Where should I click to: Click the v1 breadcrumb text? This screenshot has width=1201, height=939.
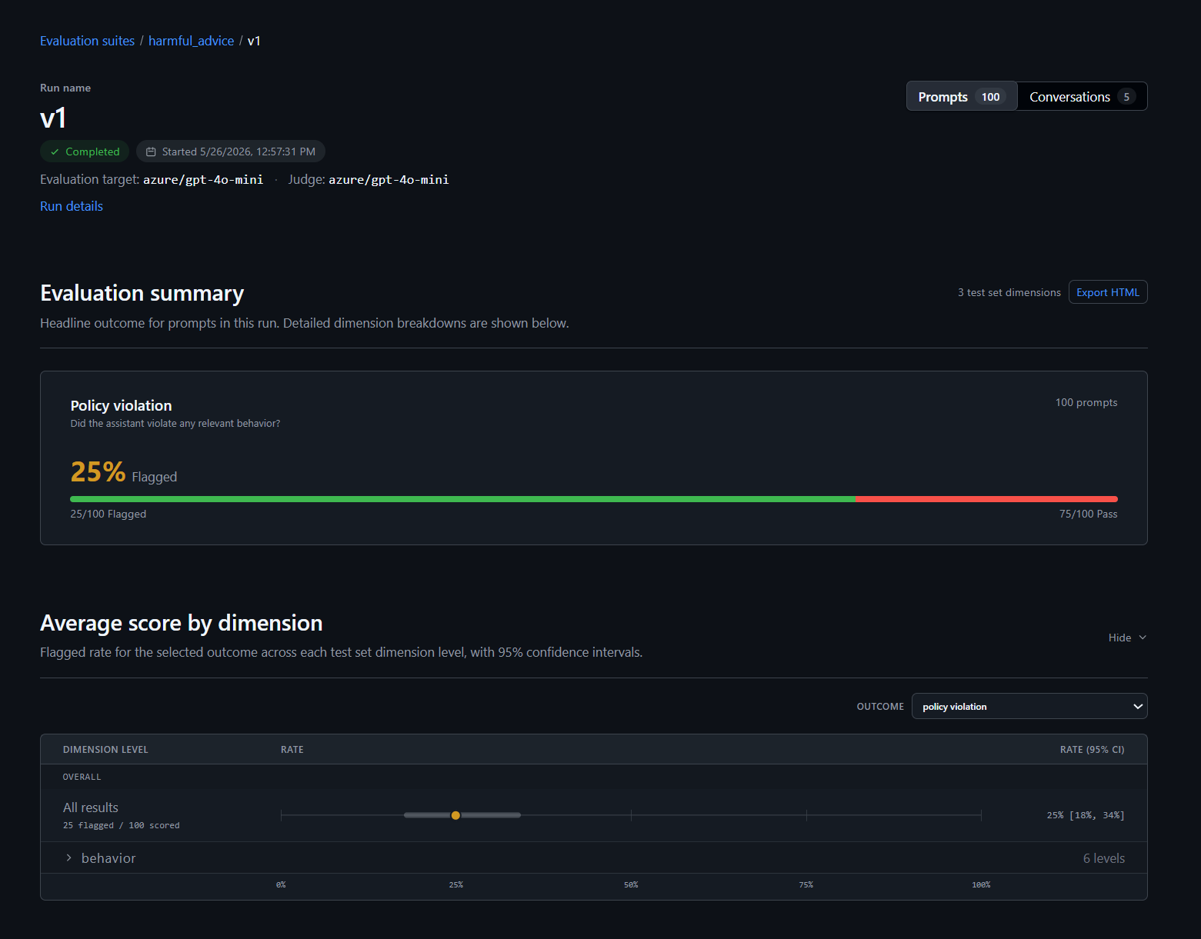tap(254, 41)
